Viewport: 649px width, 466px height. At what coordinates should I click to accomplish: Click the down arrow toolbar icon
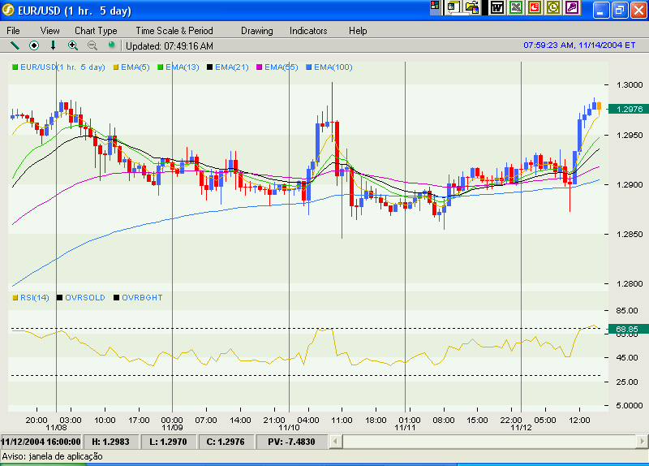[54, 45]
